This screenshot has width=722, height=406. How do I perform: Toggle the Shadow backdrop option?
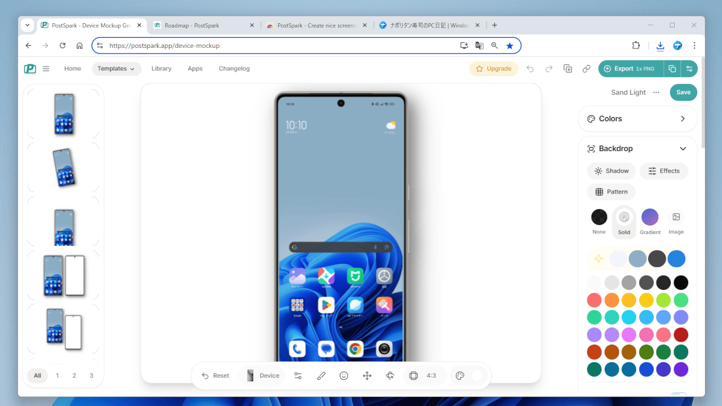pyautogui.click(x=611, y=171)
